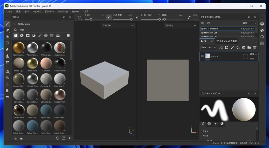
Task: Toggle visibility of 01 - Default texture set
Action: 202,29
